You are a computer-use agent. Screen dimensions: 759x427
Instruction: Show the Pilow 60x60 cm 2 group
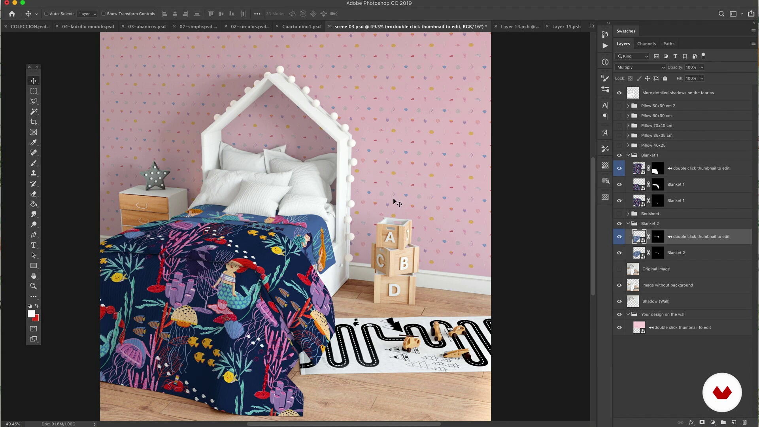tap(619, 106)
